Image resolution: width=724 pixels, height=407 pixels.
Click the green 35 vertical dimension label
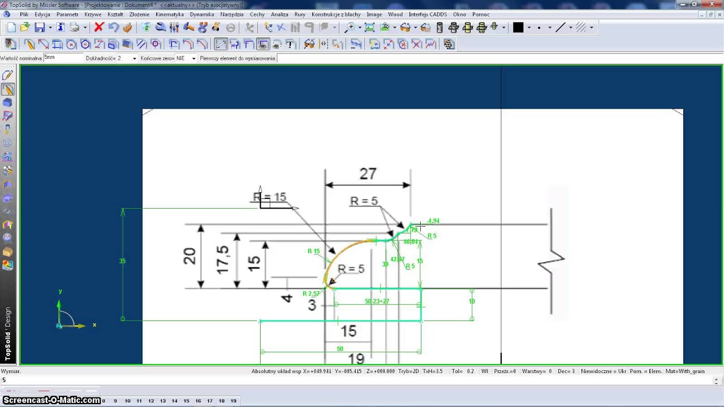122,261
